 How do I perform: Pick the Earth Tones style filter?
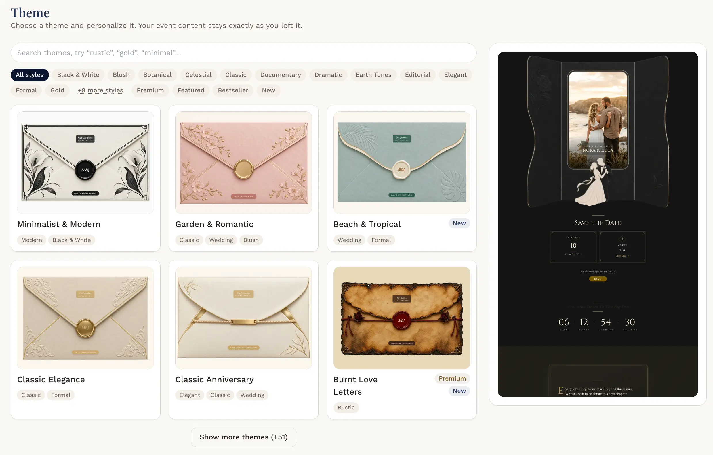[373, 74]
